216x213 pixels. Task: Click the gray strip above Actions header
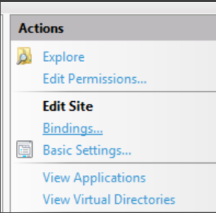pyautogui.click(x=108, y=8)
